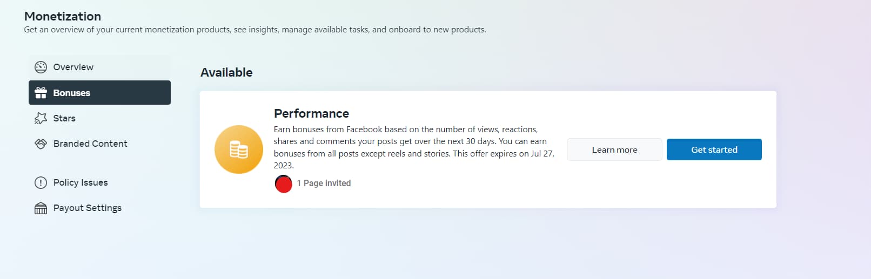Go to Stars in sidebar

(99, 118)
